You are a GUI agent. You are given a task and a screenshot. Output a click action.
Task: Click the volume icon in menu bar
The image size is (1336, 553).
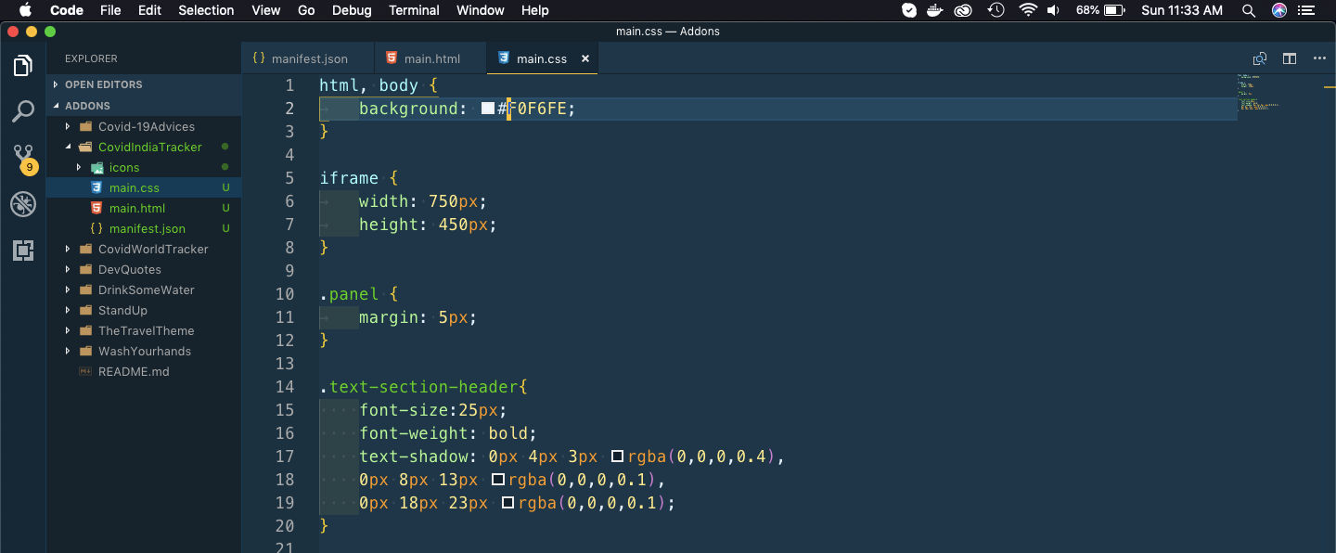click(1053, 10)
